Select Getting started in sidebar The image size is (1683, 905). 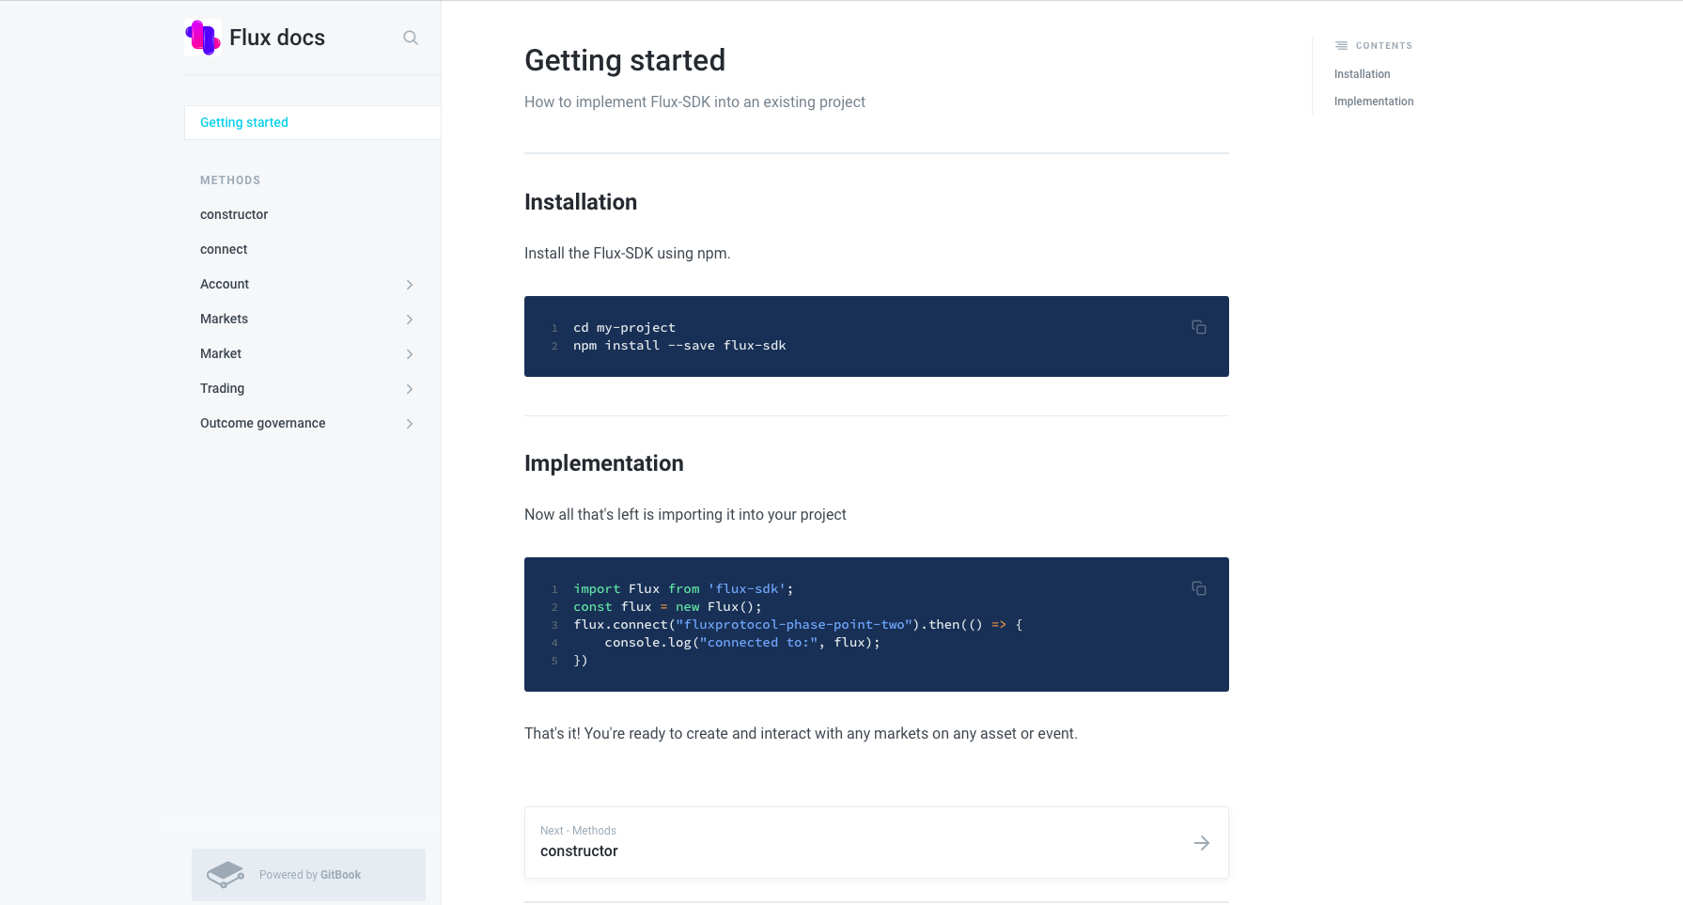click(x=313, y=122)
